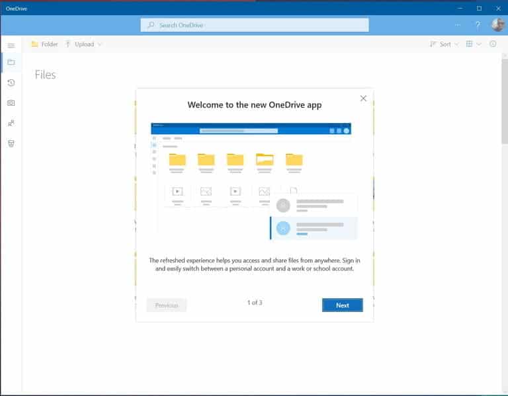The image size is (508, 396).
Task: Click the search magnifier icon
Action: (151, 25)
